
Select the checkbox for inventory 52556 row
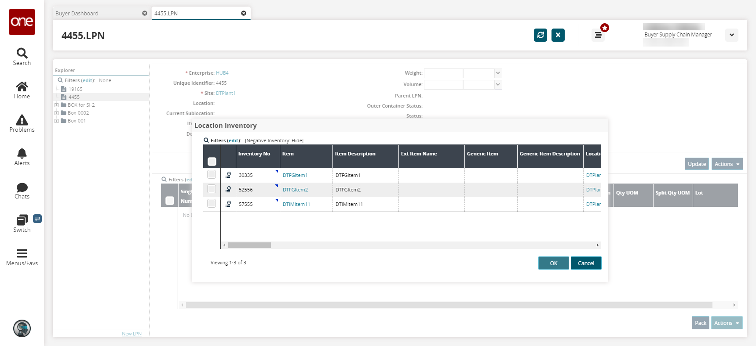(212, 189)
